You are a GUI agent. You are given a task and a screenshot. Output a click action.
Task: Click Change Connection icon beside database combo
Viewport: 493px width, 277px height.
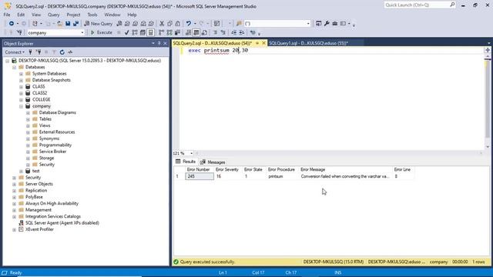coord(19,32)
